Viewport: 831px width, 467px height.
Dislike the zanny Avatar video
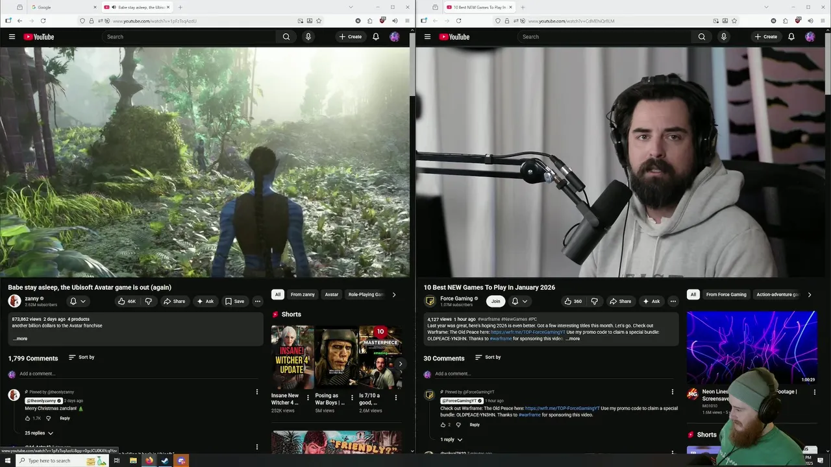(x=148, y=301)
